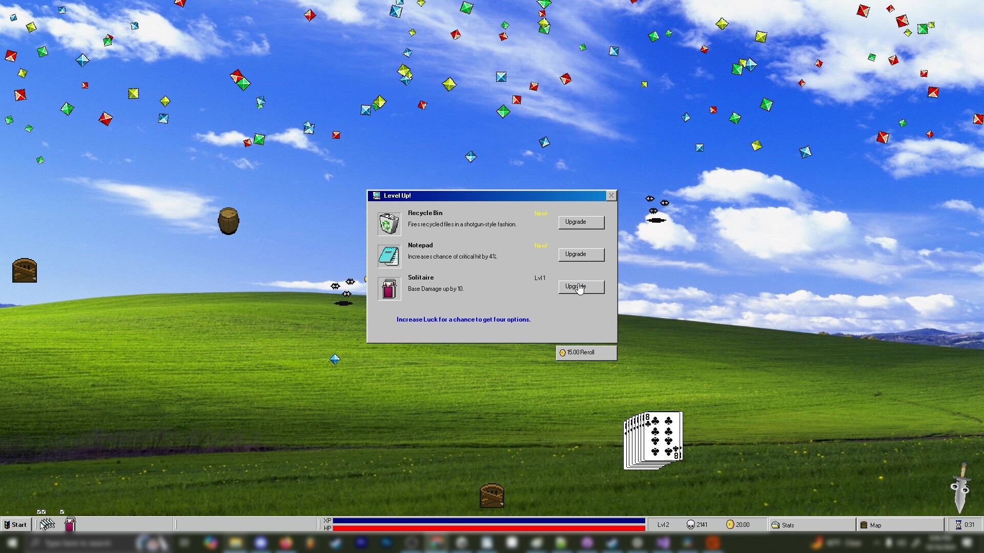Click the fanned stack of club cards

(652, 439)
